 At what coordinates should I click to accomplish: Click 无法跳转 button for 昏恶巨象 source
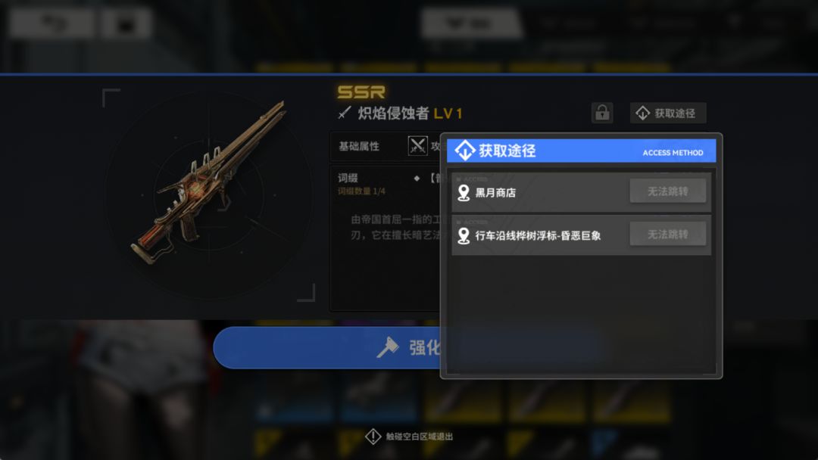click(x=668, y=235)
